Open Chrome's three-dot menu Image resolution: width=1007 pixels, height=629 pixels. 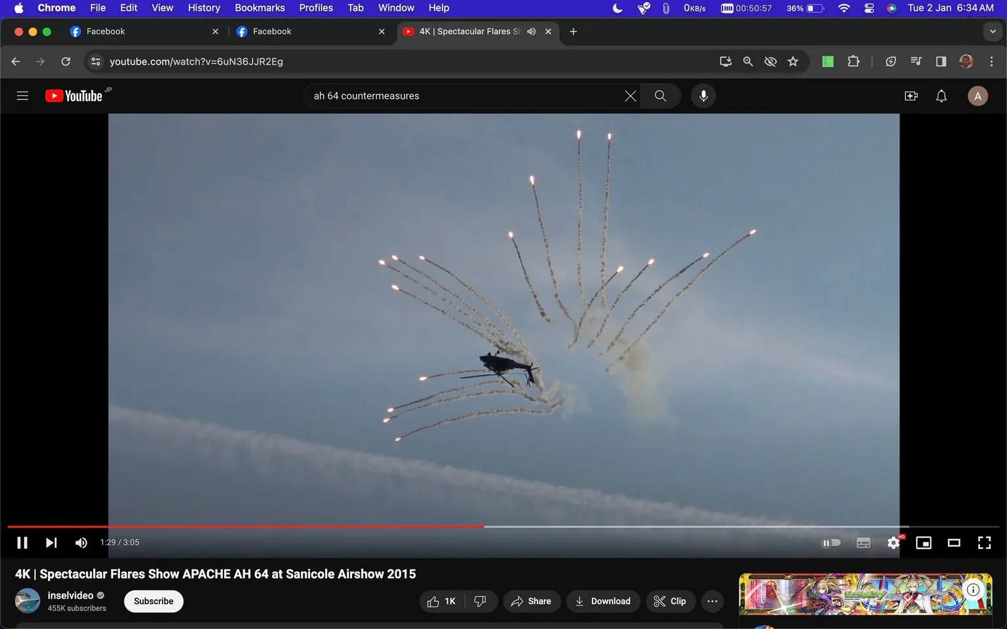(992, 61)
